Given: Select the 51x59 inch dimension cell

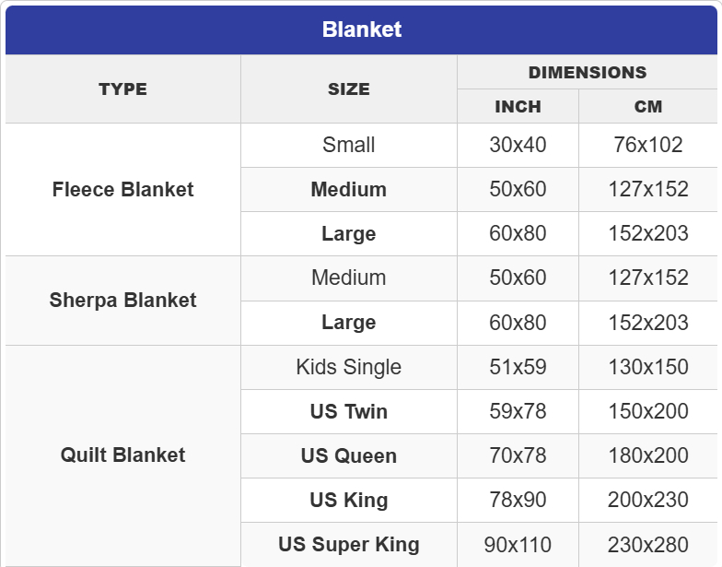Looking at the screenshot, I should click(x=518, y=367).
